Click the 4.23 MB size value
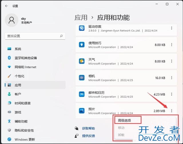 160,94
